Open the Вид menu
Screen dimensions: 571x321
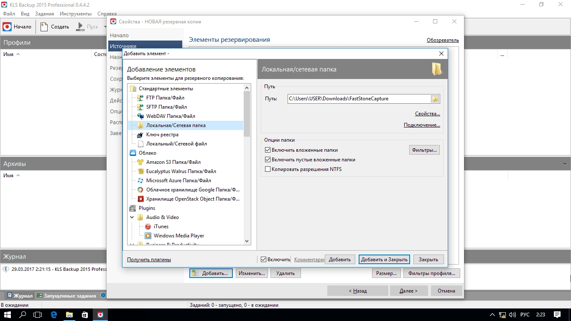25,14
